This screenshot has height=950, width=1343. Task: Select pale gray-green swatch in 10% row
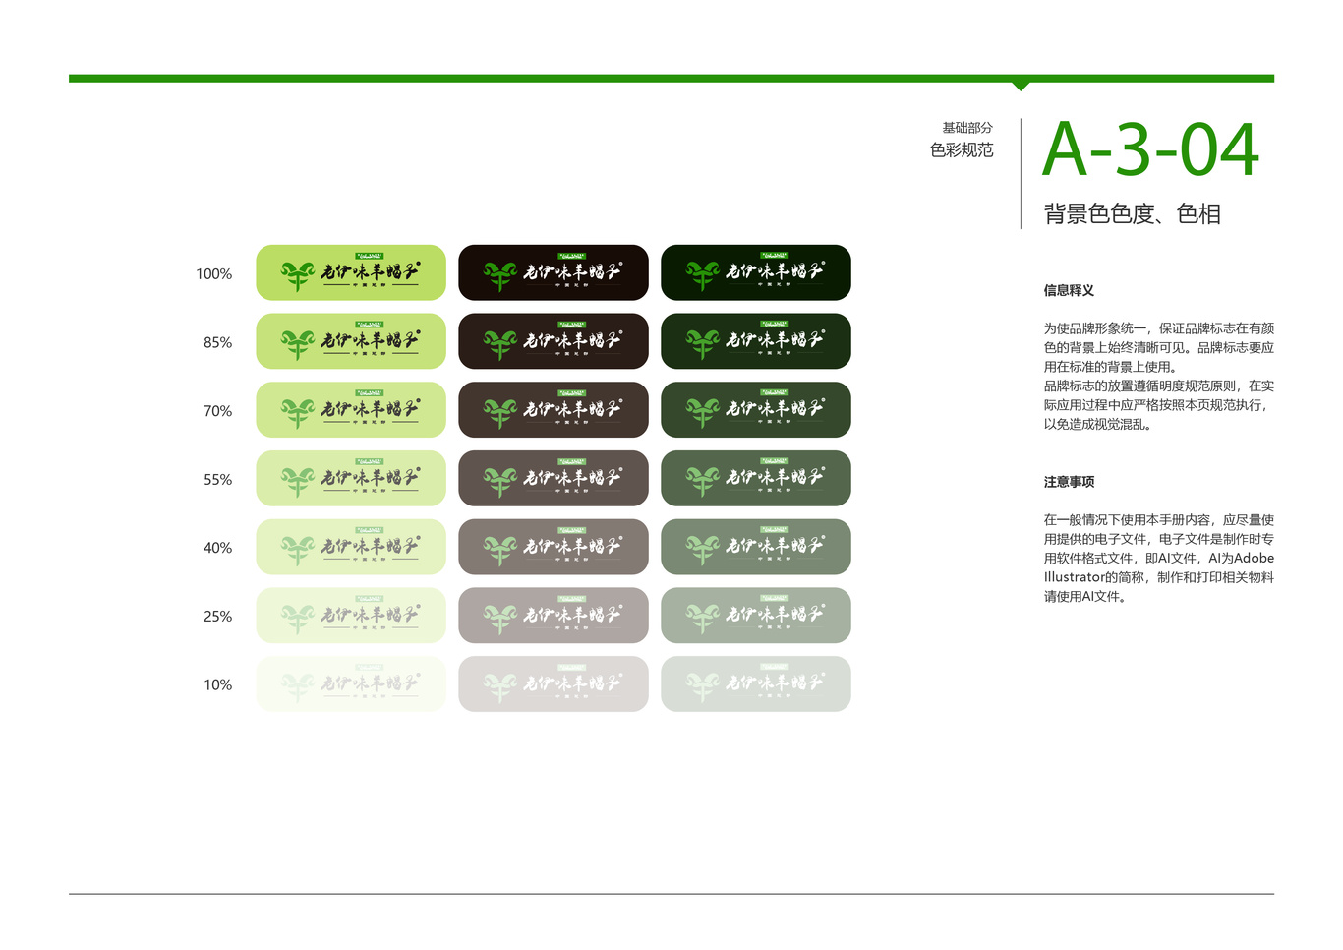[x=756, y=684]
